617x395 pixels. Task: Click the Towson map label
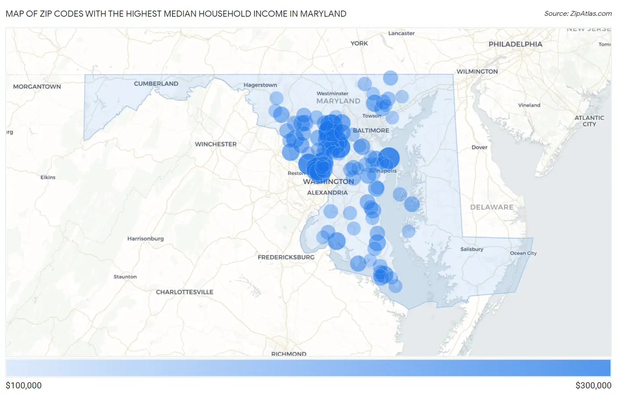pos(372,116)
